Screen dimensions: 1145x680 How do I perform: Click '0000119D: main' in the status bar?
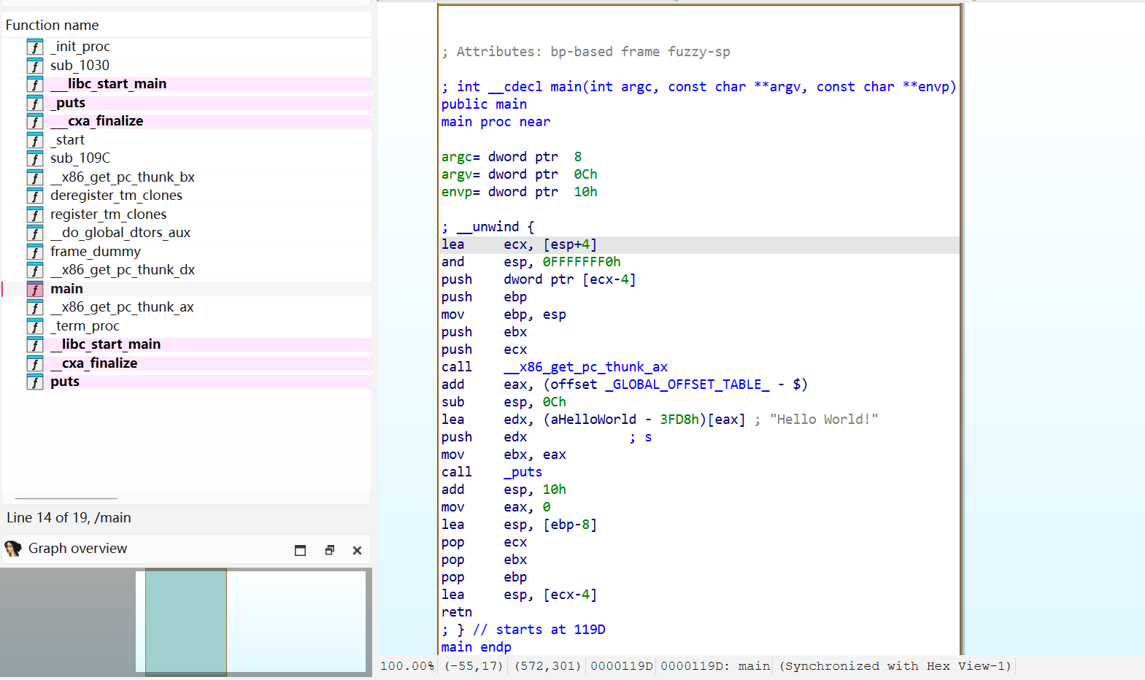pos(715,666)
